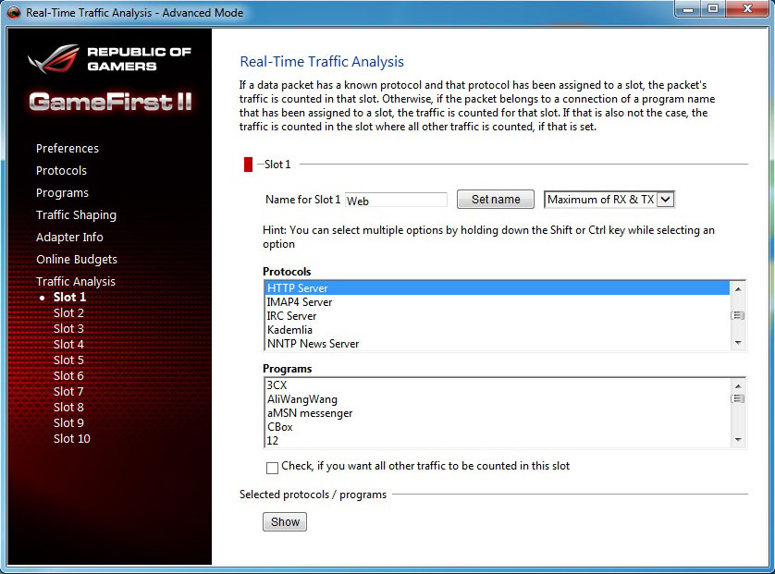Close the Real-Time Traffic Analysis window
775x574 pixels.
click(747, 9)
